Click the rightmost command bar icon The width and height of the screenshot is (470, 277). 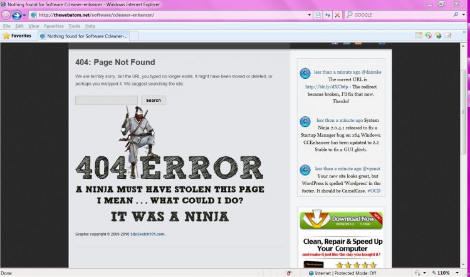[448, 35]
